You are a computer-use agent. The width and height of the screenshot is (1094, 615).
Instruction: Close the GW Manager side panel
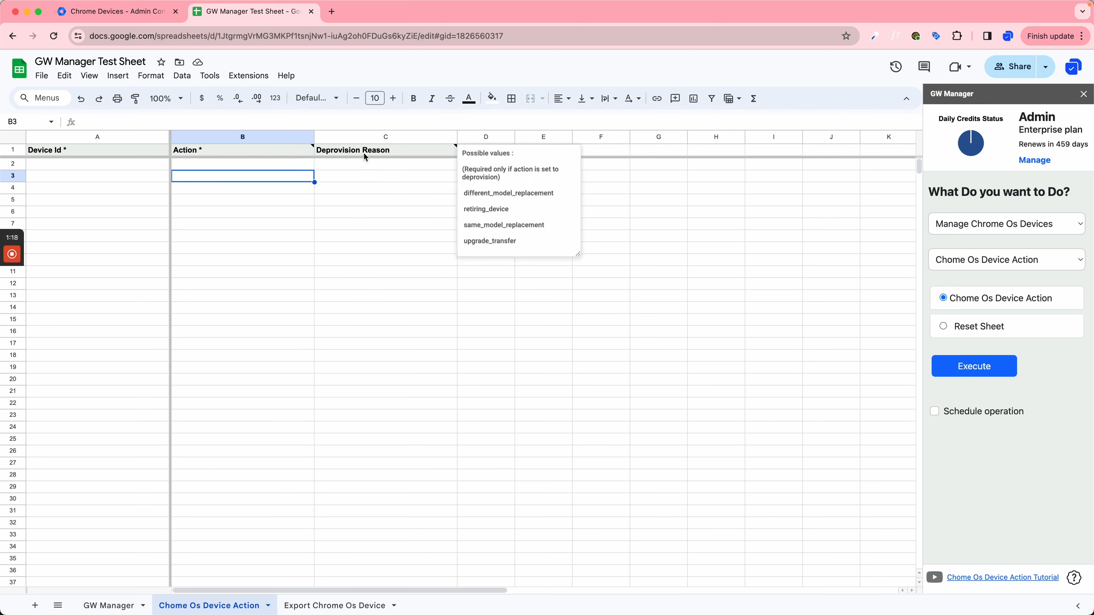pos(1083,94)
